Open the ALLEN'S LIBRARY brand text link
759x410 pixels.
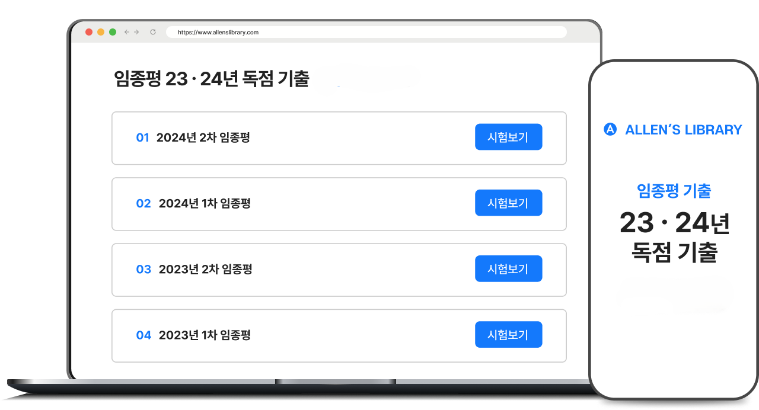(684, 129)
